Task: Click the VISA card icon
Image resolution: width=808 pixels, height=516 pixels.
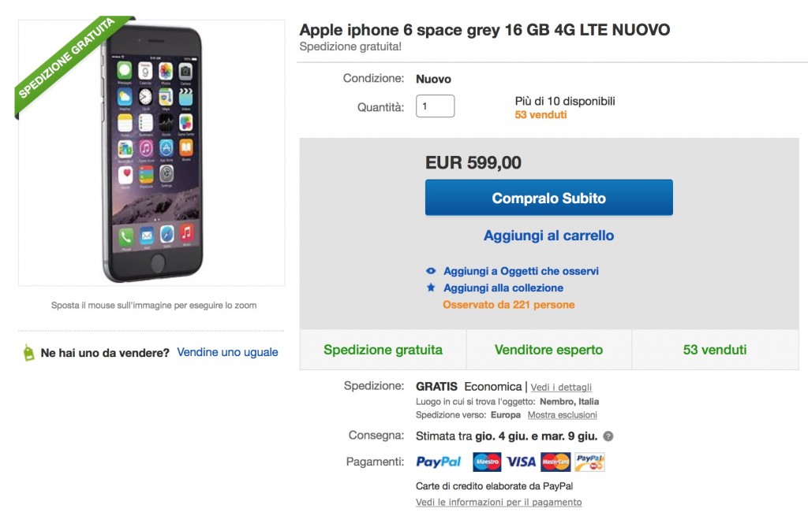Action: click(x=521, y=462)
